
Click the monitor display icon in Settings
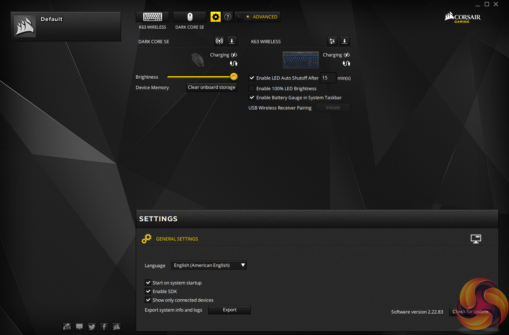pos(476,239)
